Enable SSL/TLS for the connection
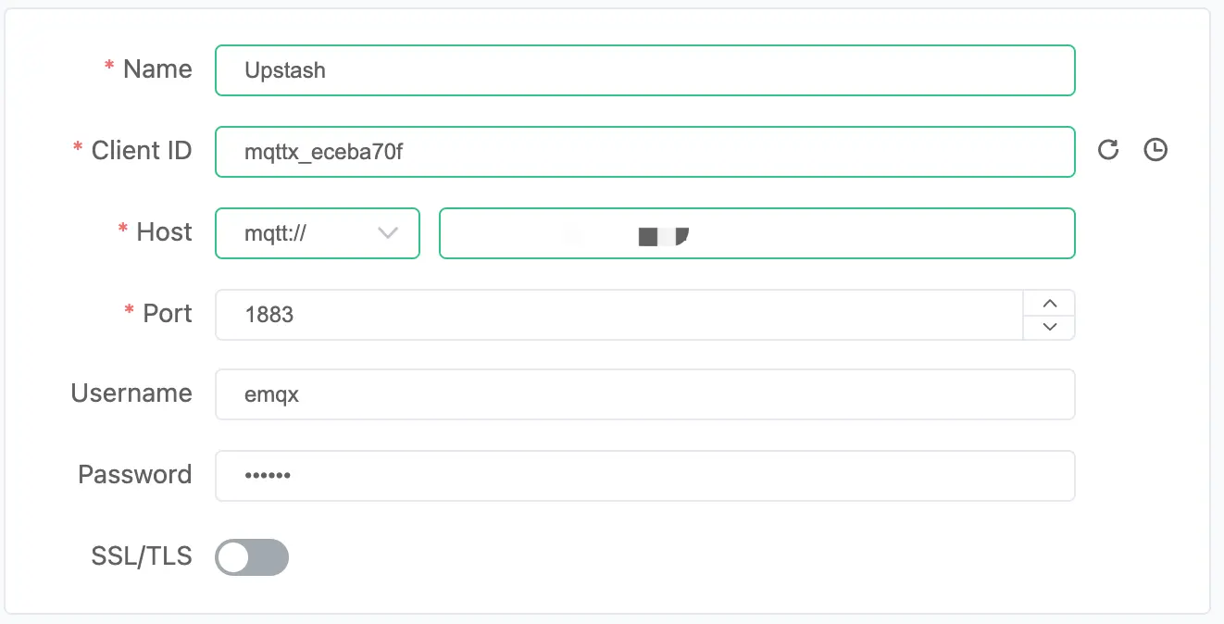 pos(251,556)
